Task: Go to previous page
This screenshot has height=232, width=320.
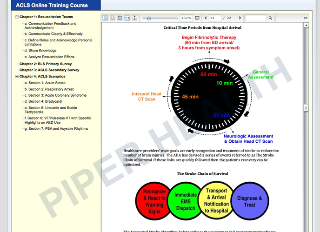Action: pos(205,18)
